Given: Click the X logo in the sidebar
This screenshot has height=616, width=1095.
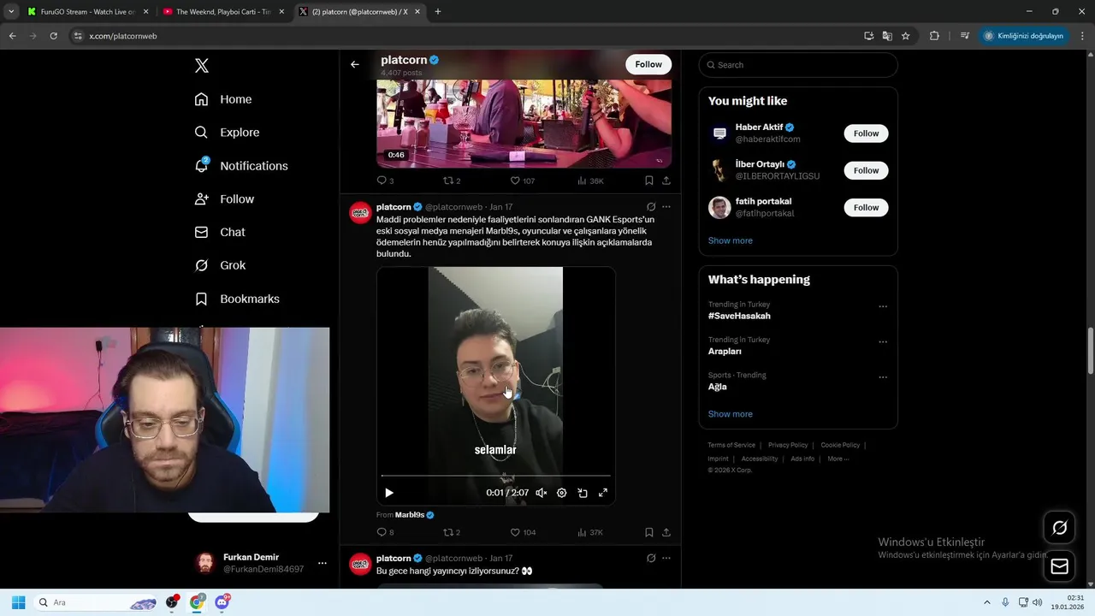Looking at the screenshot, I should coord(202,66).
